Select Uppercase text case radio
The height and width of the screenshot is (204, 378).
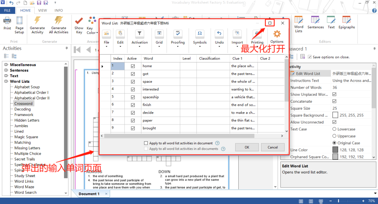point(334,136)
